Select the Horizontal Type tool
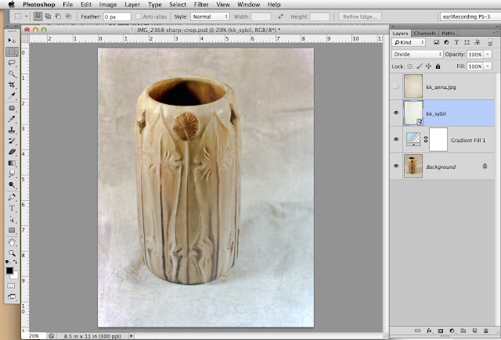The width and height of the screenshot is (501, 340). coord(12,209)
